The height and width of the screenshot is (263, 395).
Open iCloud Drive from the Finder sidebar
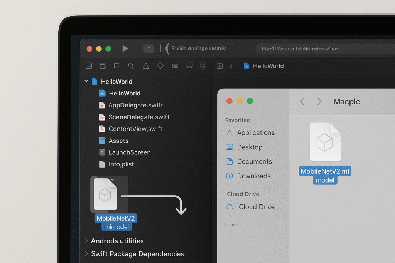coord(253,207)
